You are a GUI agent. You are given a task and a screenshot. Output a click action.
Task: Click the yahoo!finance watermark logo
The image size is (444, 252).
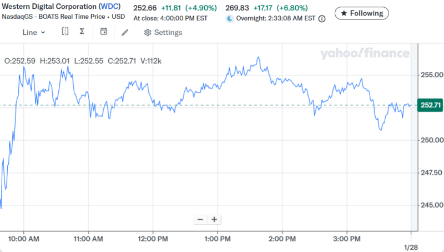(x=365, y=53)
